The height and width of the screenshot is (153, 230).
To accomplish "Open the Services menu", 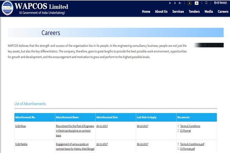I will [x=178, y=11].
